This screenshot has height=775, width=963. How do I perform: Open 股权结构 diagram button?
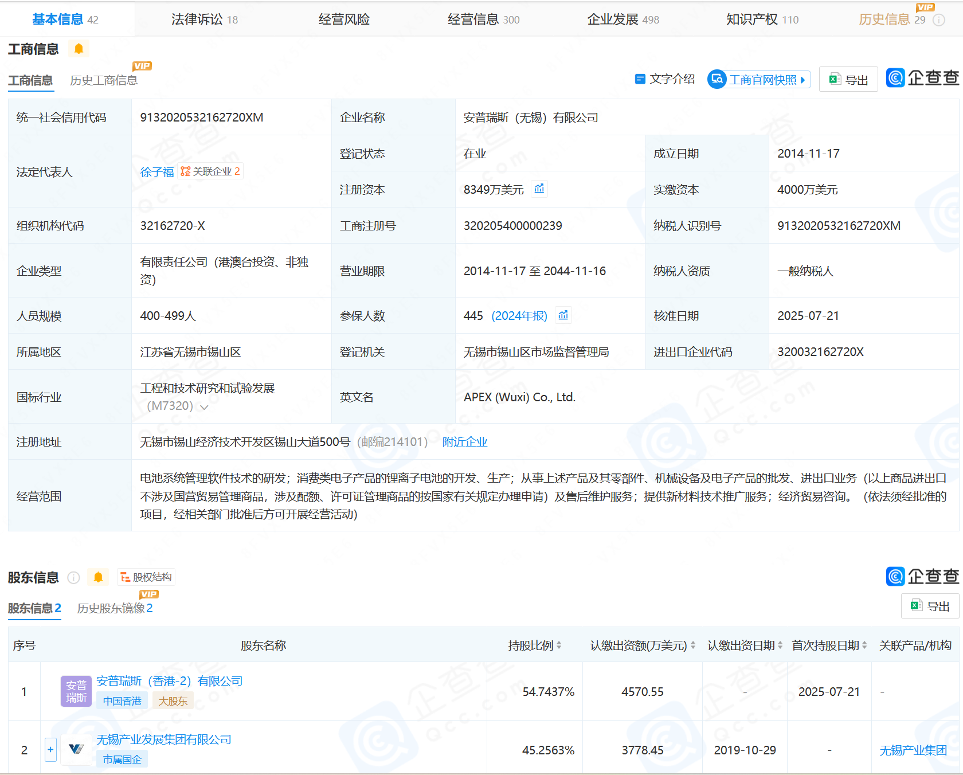[146, 577]
